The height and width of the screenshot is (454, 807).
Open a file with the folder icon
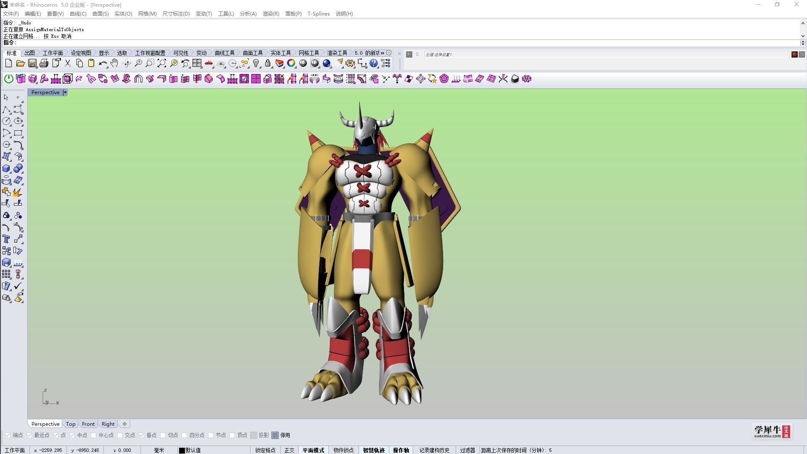coord(20,63)
